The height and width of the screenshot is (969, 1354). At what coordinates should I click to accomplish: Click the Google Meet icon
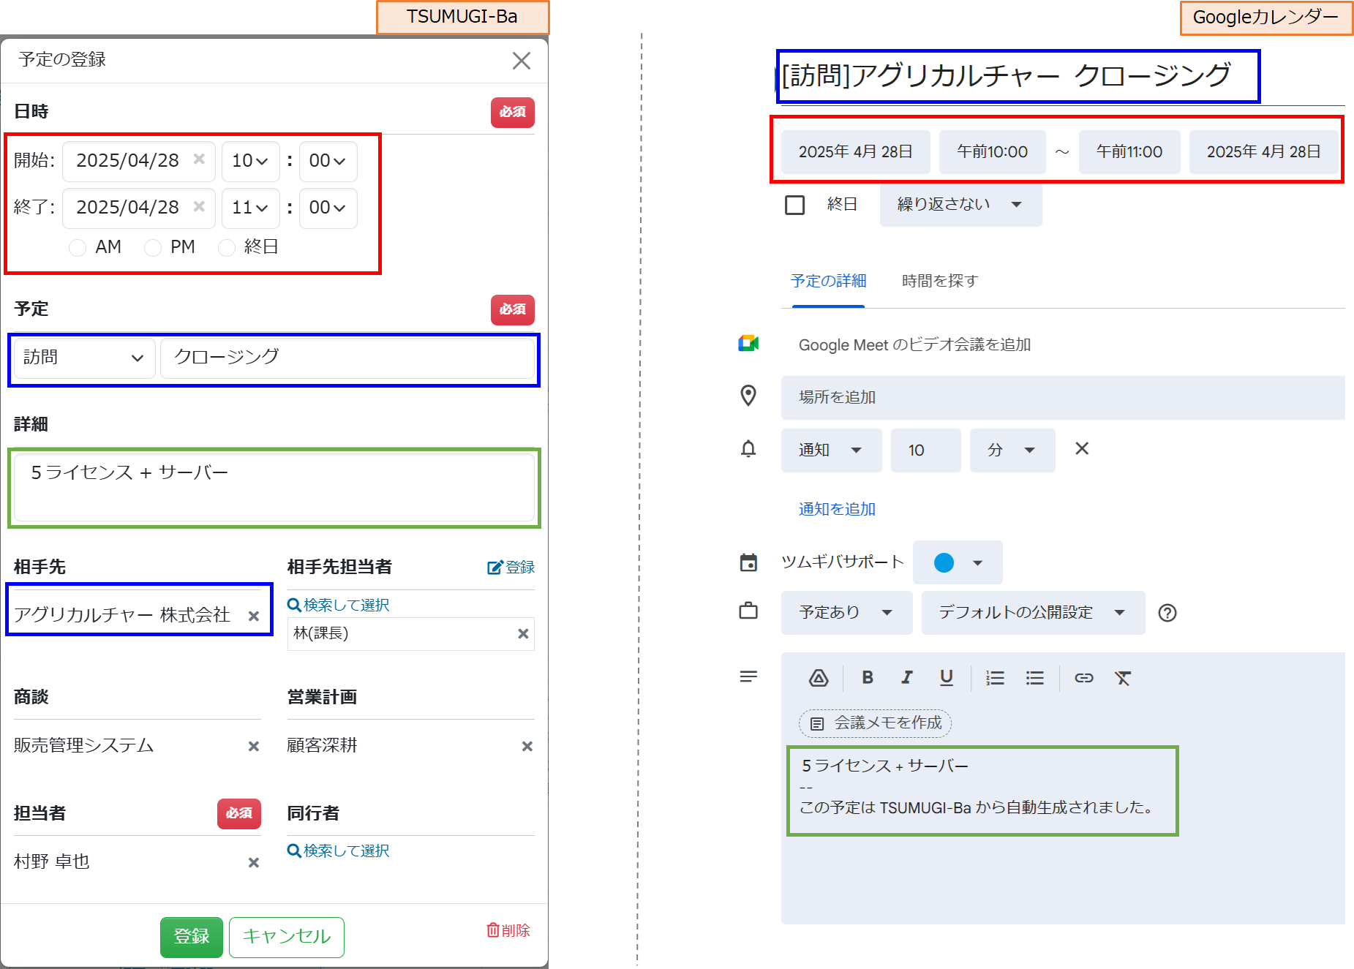tap(748, 344)
